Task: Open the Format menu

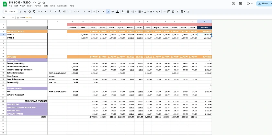Action: click(x=38, y=6)
